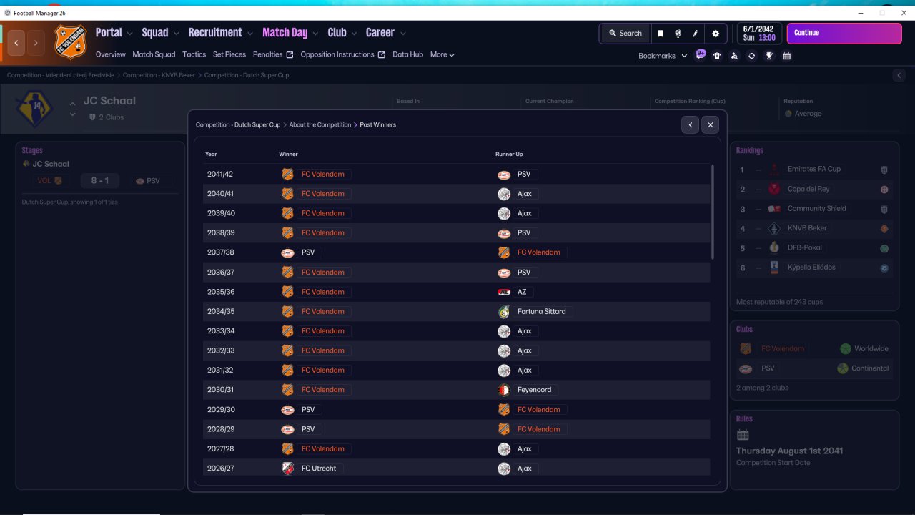Click the FC Volendam club badge in header
This screenshot has width=915, height=515.
click(71, 41)
